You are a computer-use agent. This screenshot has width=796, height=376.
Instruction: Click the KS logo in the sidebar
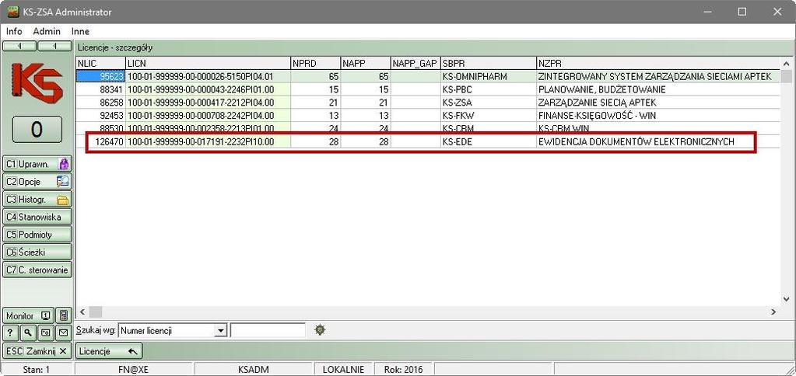(37, 82)
